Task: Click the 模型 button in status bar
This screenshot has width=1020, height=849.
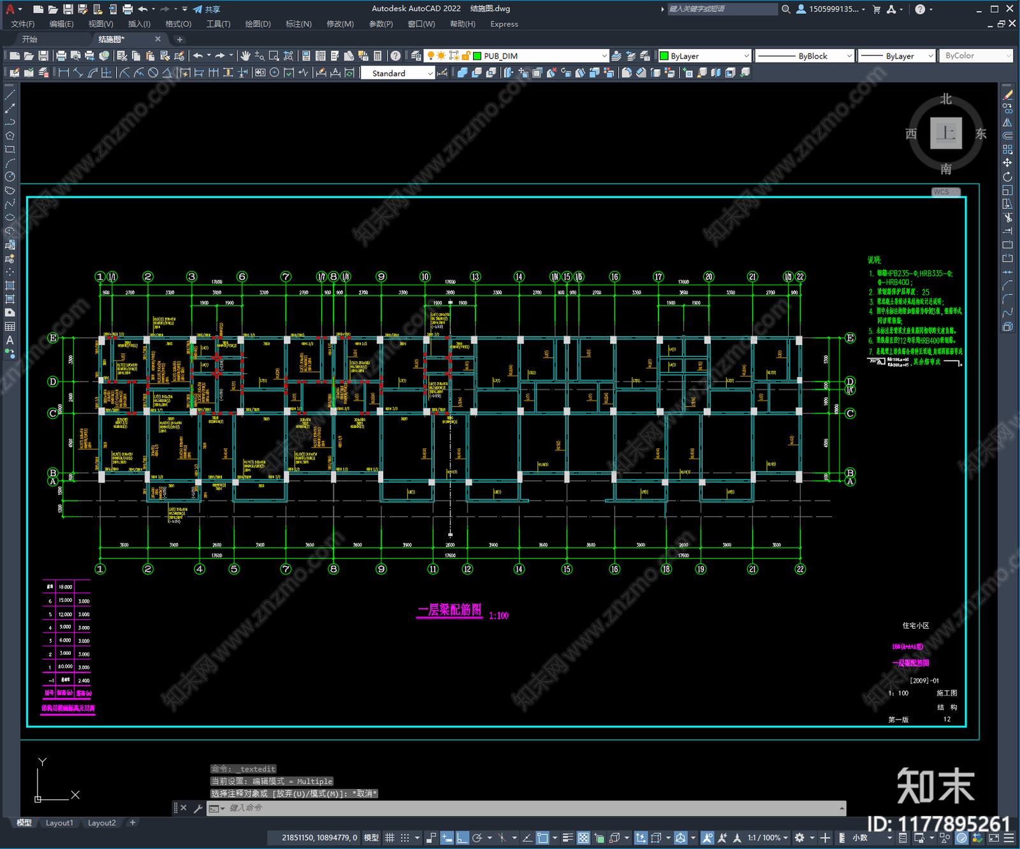Action: pos(371,838)
